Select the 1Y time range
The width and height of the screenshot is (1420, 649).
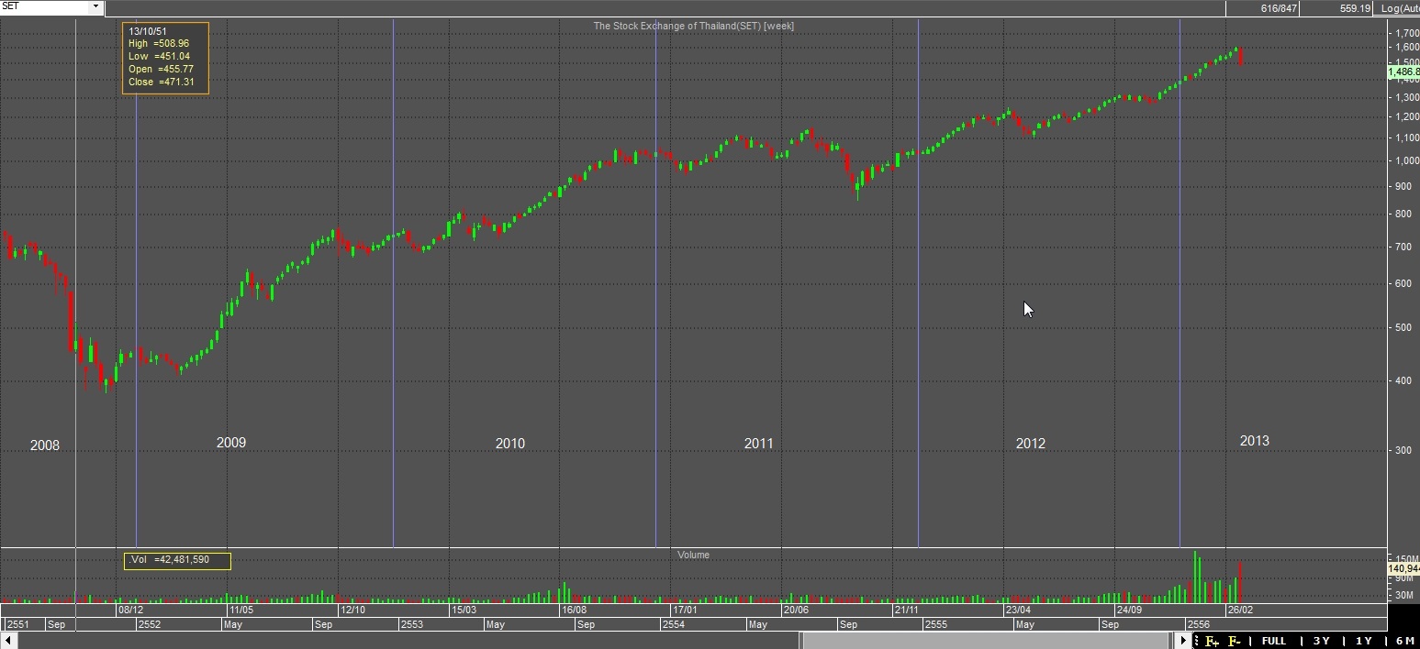coord(1363,641)
